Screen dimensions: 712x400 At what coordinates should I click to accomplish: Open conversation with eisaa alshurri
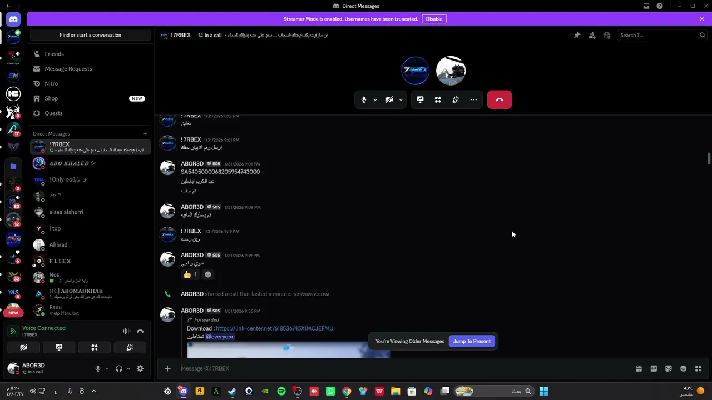pos(91,212)
